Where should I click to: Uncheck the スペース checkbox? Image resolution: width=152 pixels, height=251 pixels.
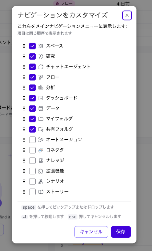[x=32, y=46]
